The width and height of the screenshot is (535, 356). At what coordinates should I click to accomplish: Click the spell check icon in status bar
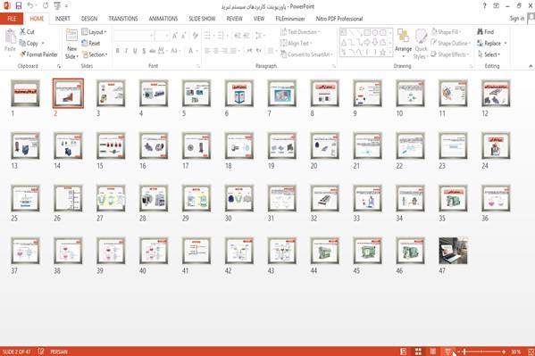coord(41,352)
